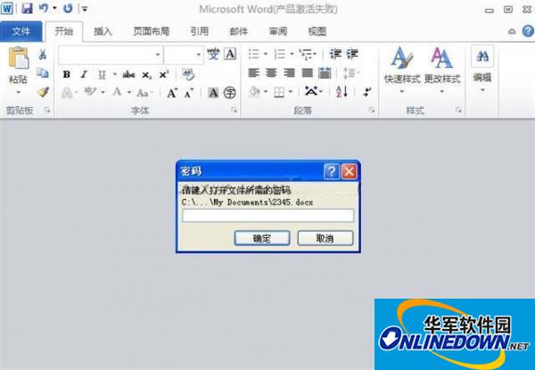Toggle Strikethrough formatting
The image size is (535, 370).
pyautogui.click(x=128, y=74)
